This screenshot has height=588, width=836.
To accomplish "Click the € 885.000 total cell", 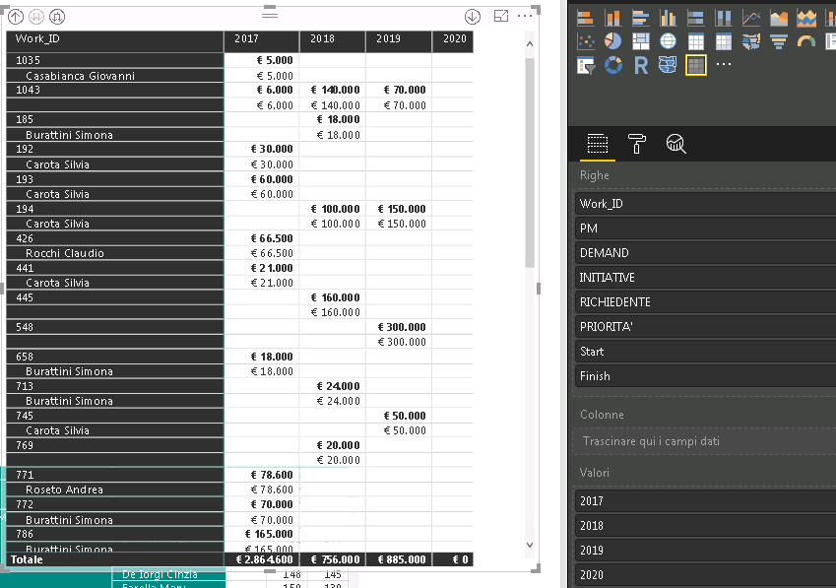I will point(399,559).
